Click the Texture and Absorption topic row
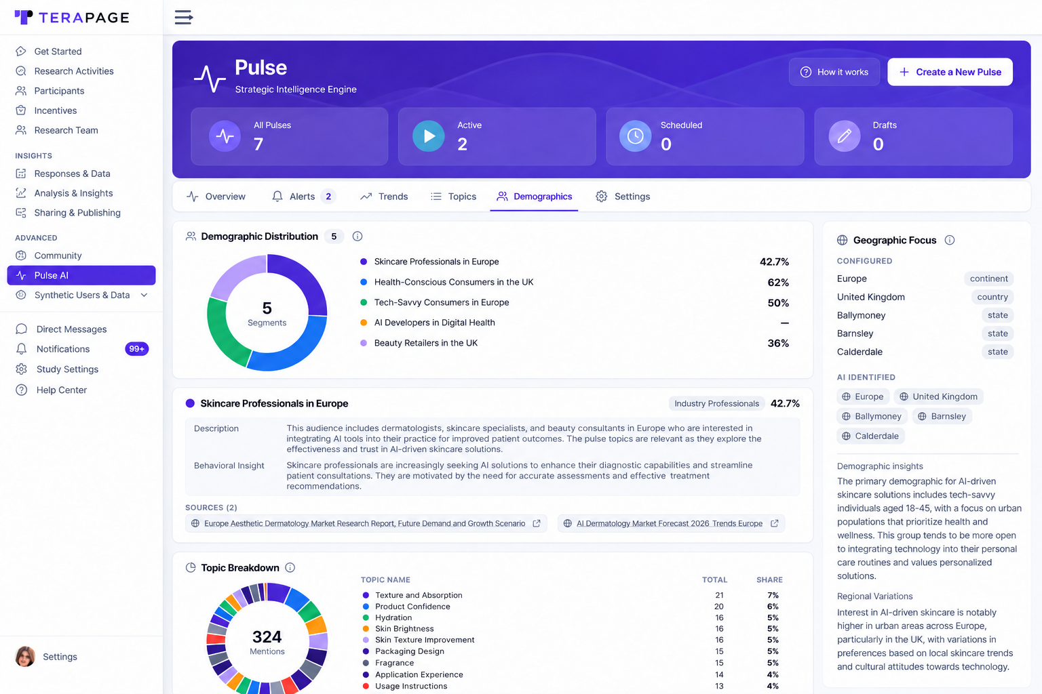 pos(572,595)
